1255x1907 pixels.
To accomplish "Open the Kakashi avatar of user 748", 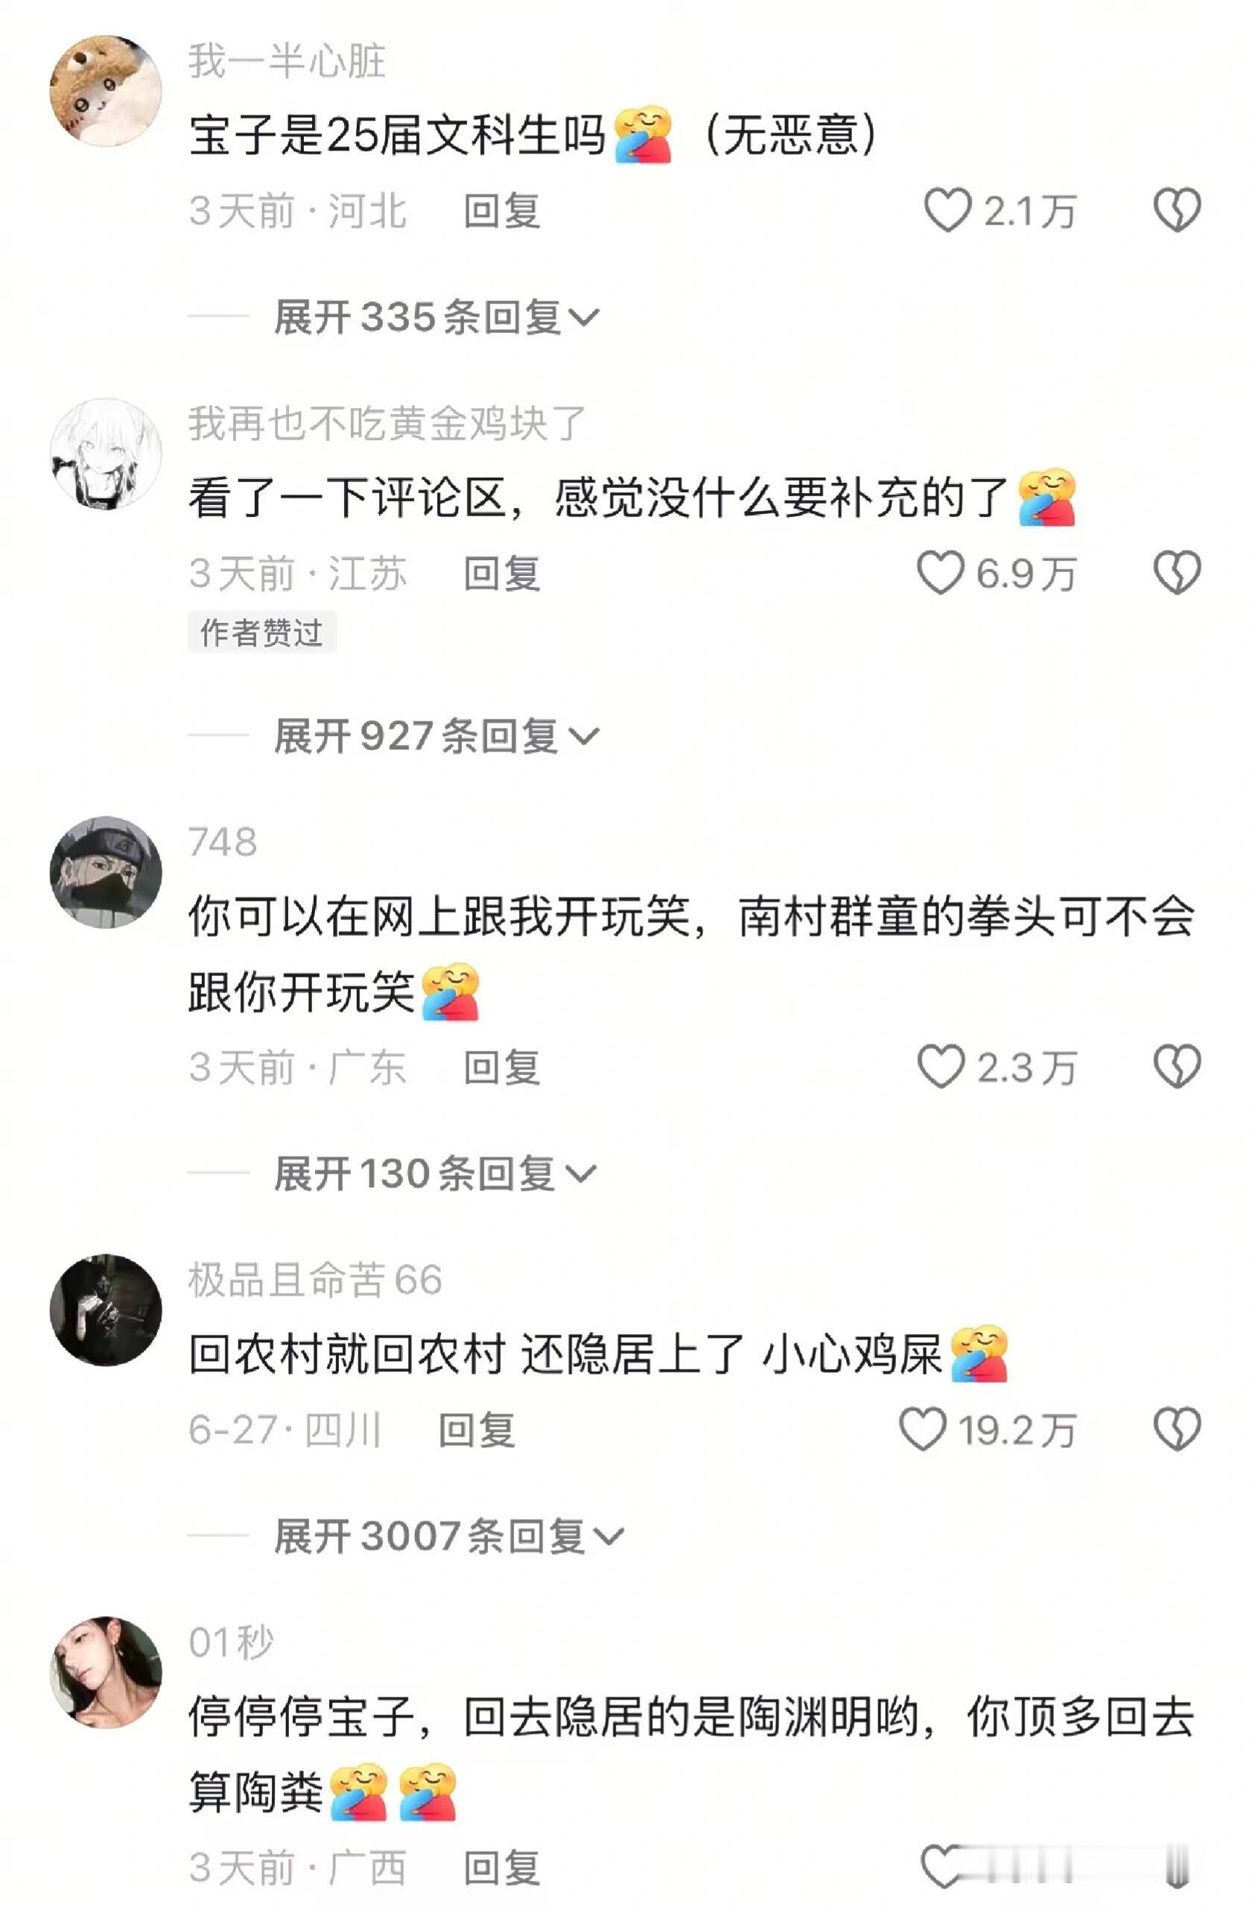I will (106, 872).
